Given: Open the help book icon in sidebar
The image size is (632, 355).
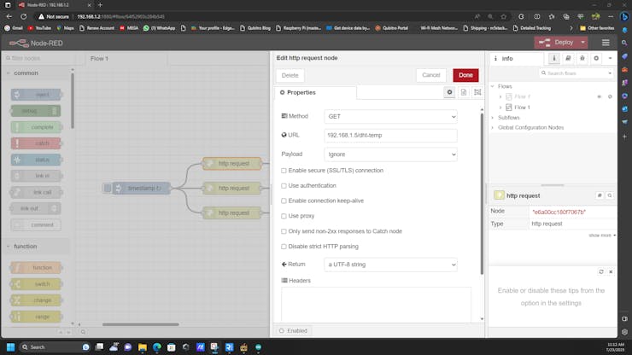Looking at the screenshot, I should pyautogui.click(x=568, y=58).
